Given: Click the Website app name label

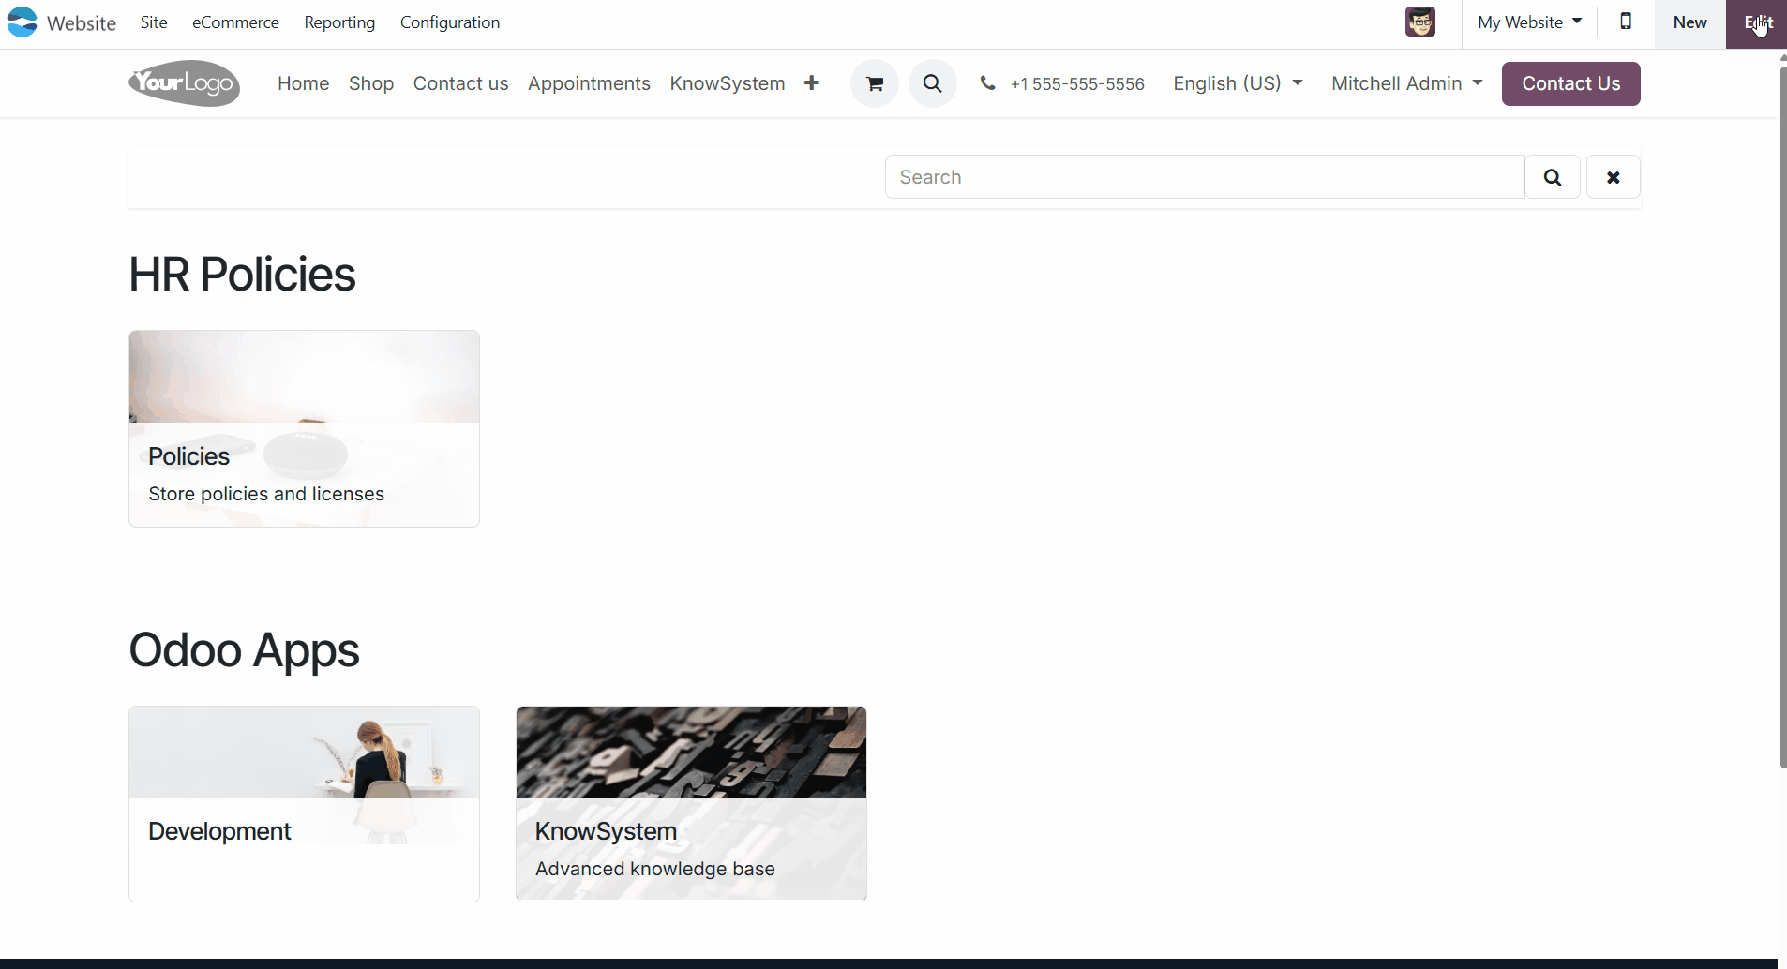Looking at the screenshot, I should click(x=82, y=23).
